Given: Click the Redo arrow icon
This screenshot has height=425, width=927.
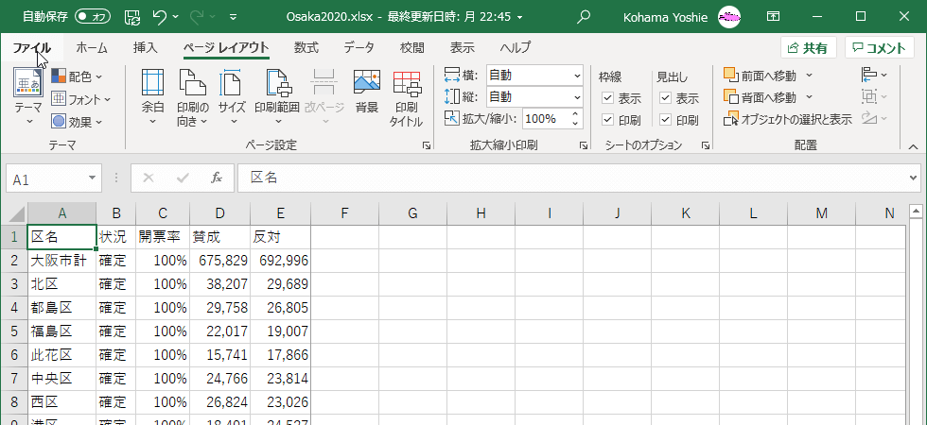Looking at the screenshot, I should [198, 17].
